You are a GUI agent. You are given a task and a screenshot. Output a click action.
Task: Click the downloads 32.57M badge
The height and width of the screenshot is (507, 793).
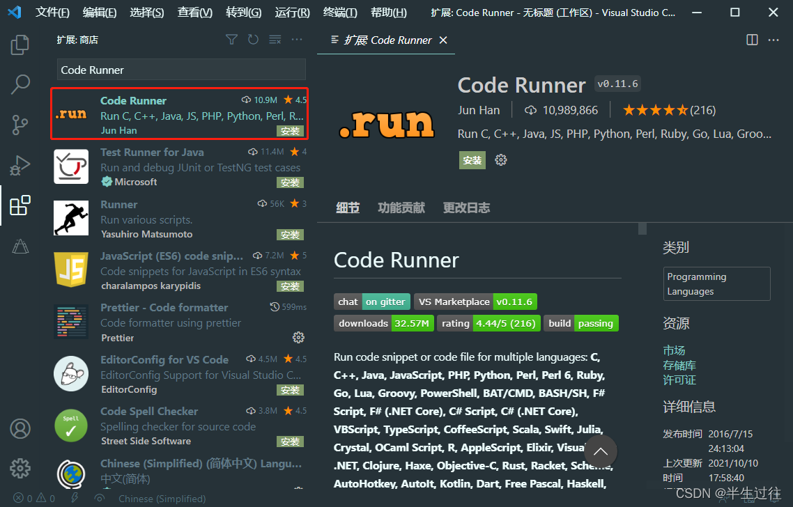384,323
